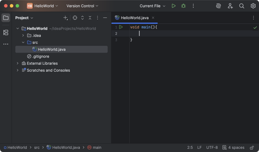259x152 pixels.
Task: Click the green inspections checkmark in editor
Action: point(255,28)
